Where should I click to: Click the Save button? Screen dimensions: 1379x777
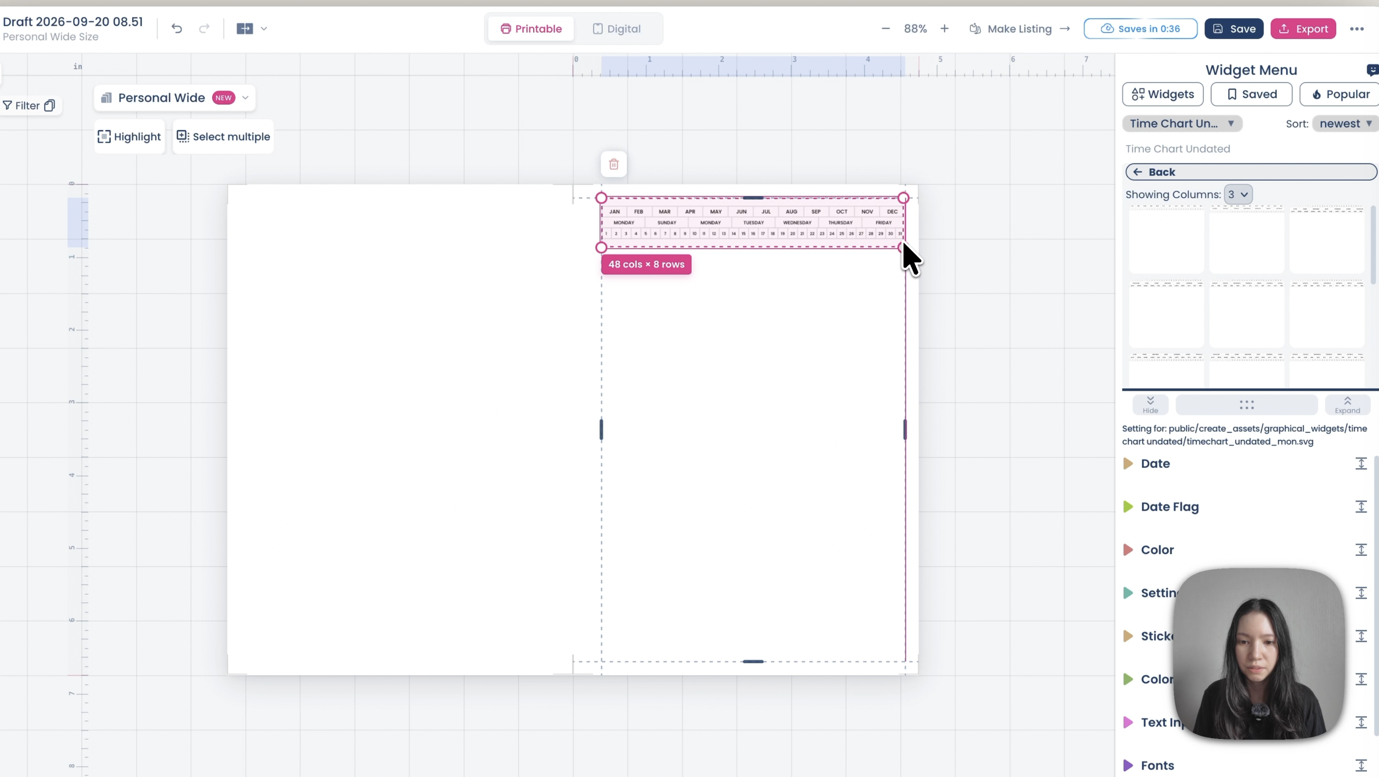tap(1234, 29)
